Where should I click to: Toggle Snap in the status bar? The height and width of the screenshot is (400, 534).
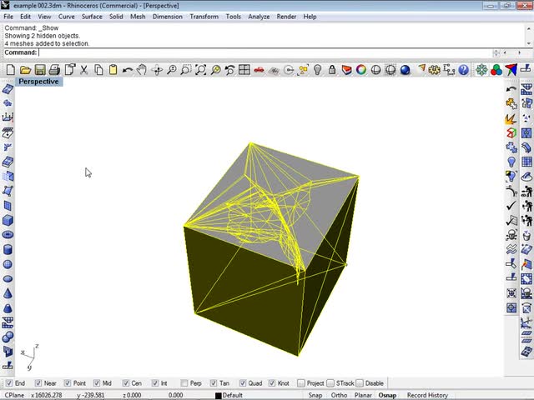click(x=315, y=395)
